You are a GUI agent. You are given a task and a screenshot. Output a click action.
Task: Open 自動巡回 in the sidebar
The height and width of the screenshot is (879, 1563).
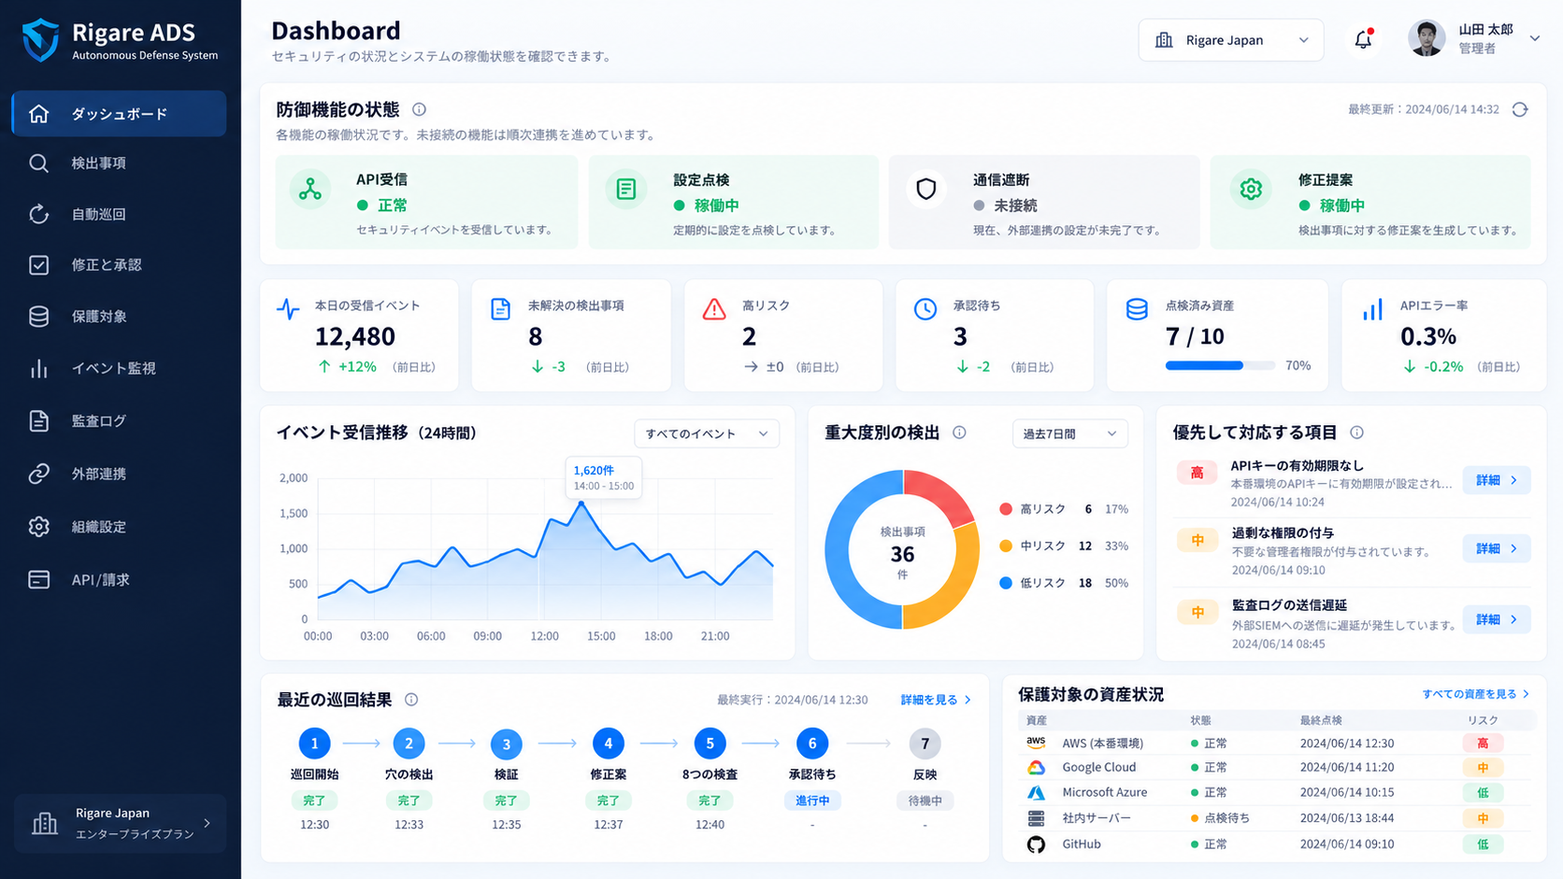[119, 214]
